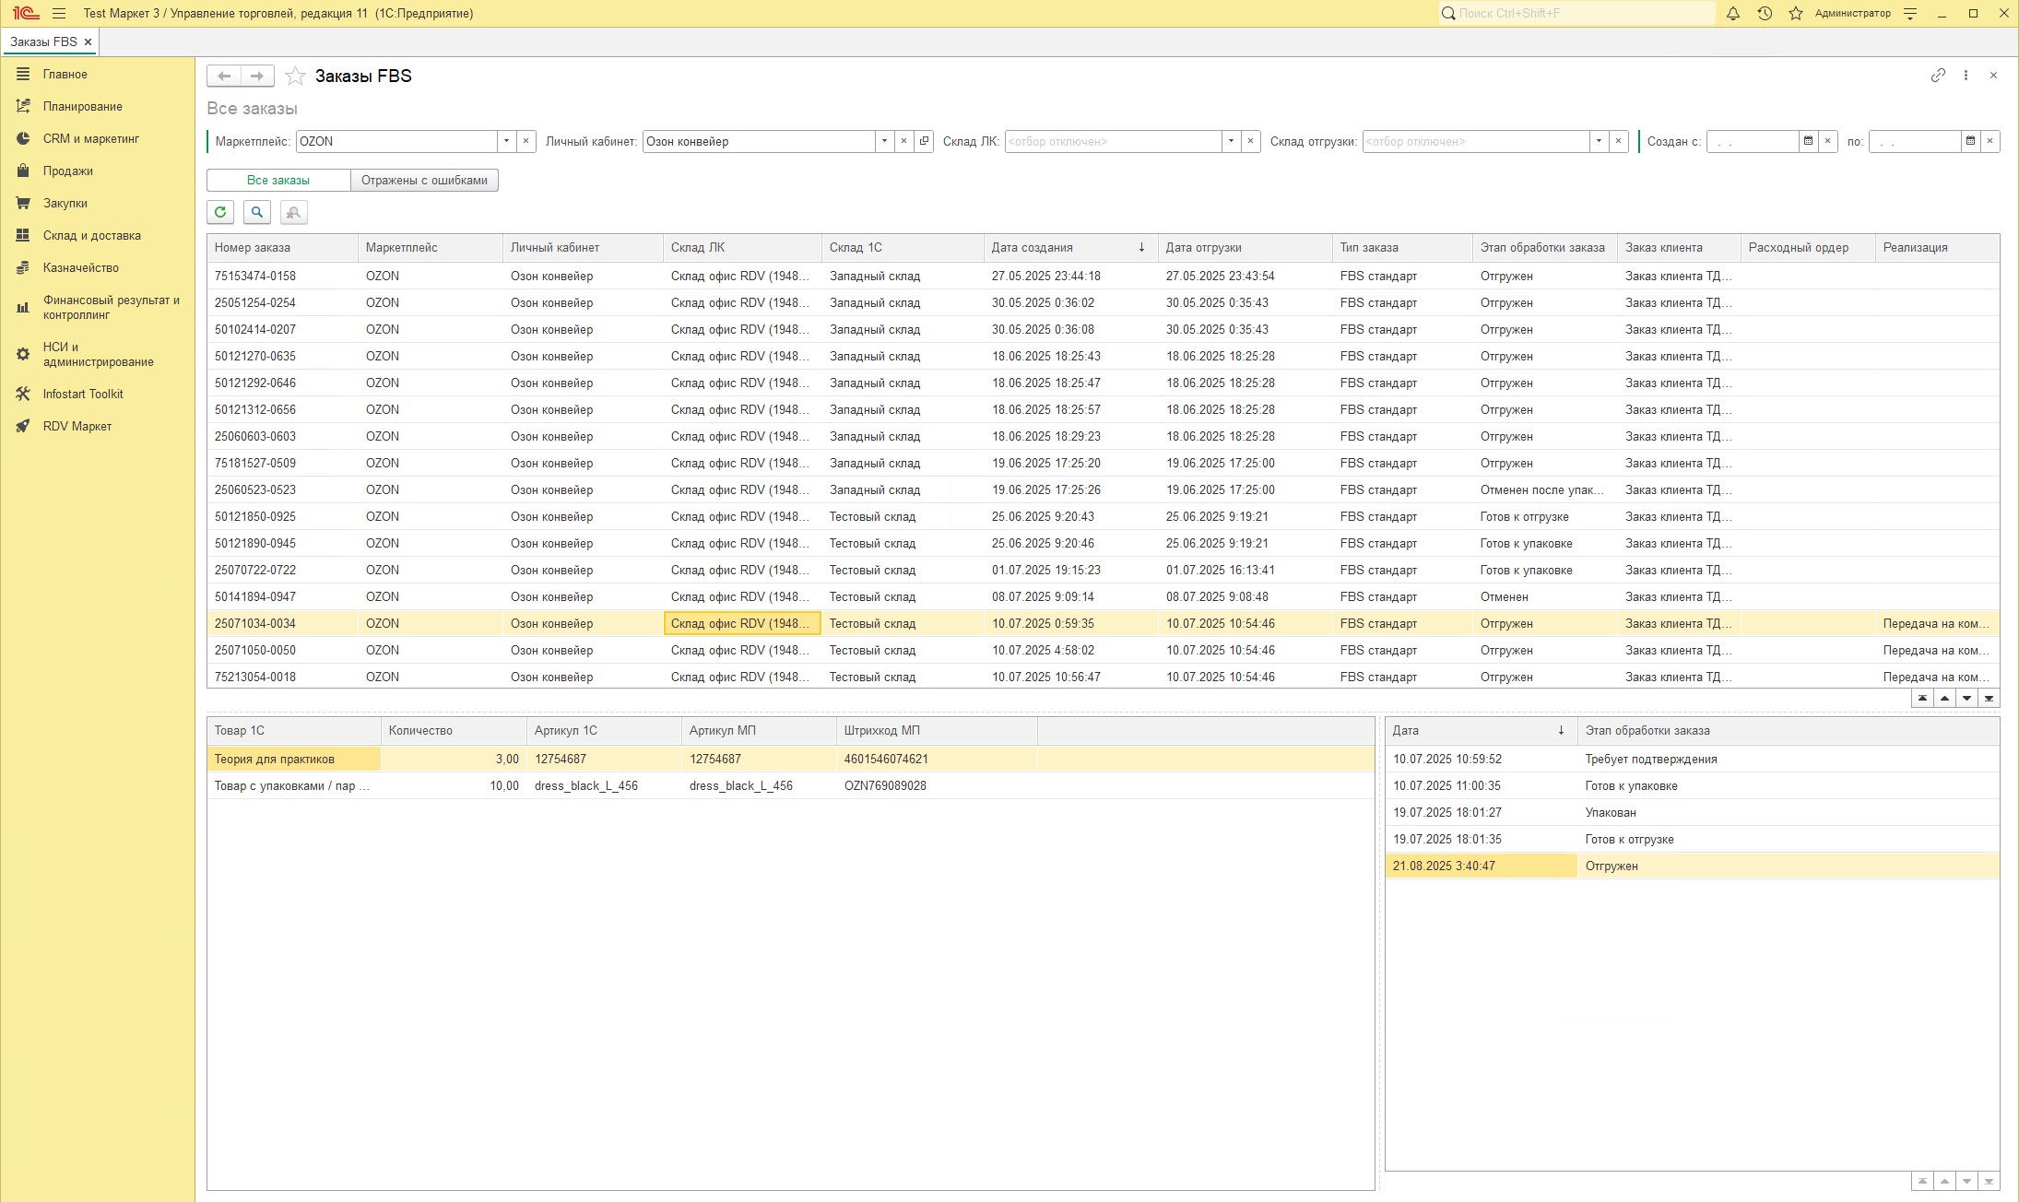Clear the Создан с date
This screenshot has height=1202, width=2019.
coord(1827,141)
